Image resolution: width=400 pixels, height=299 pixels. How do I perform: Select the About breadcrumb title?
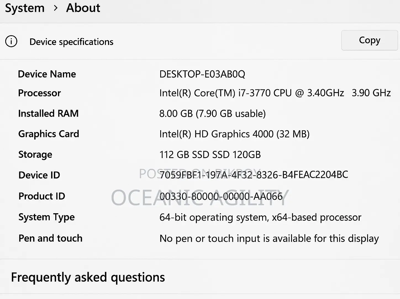click(x=83, y=8)
